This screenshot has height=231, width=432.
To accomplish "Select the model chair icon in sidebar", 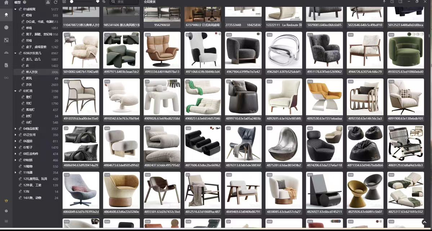I will point(6,15).
